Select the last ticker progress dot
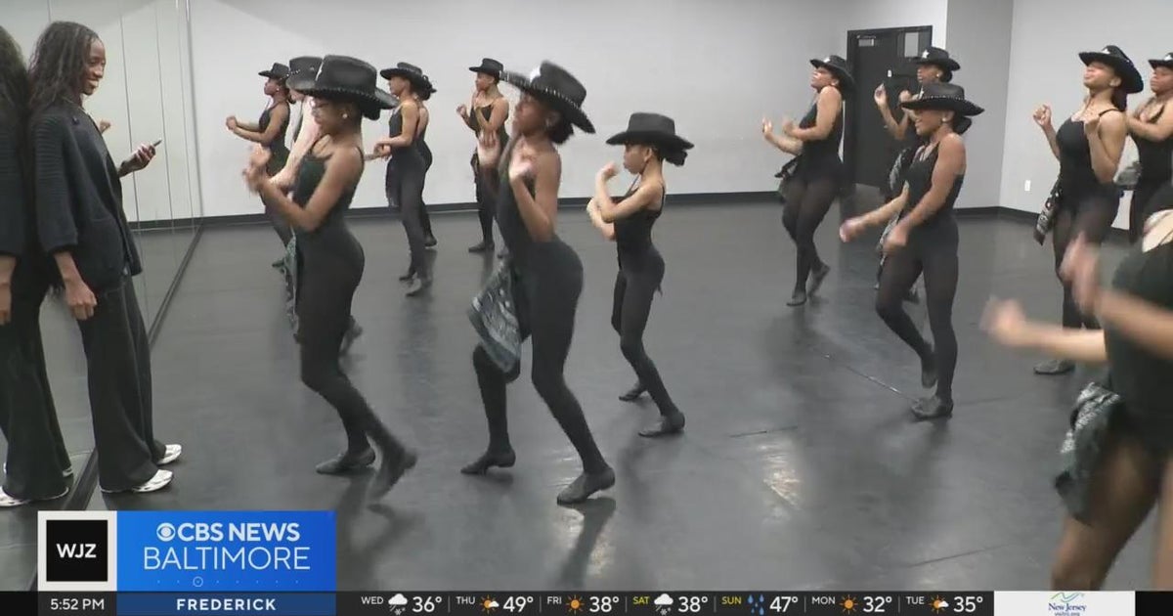This screenshot has height=616, width=1173. click(x=297, y=582)
